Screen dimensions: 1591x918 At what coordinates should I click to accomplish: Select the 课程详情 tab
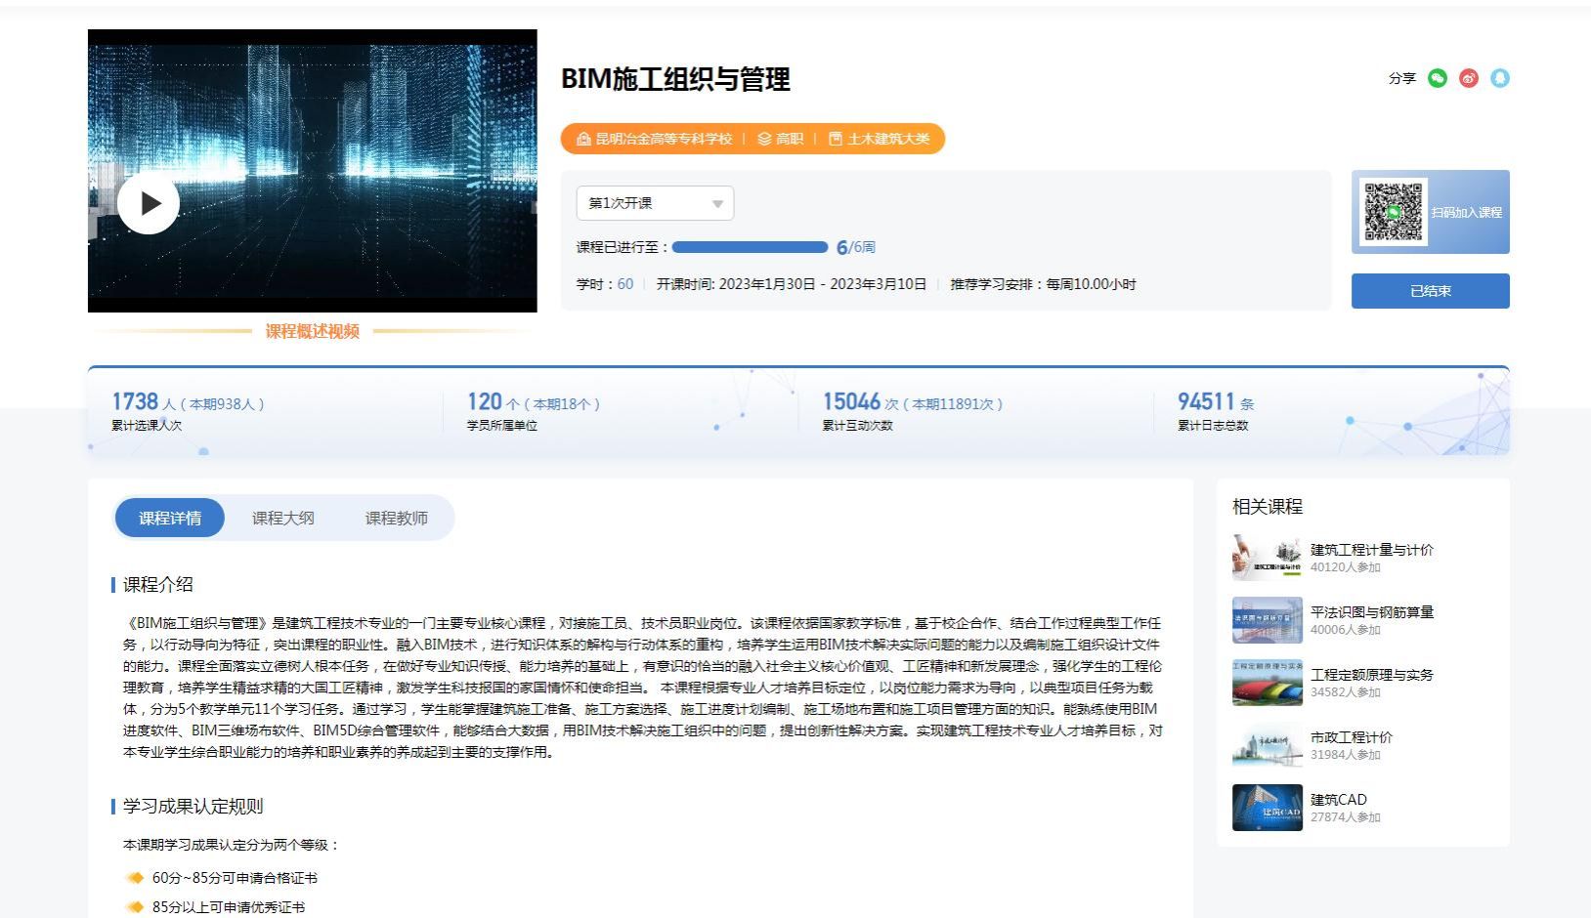point(170,518)
